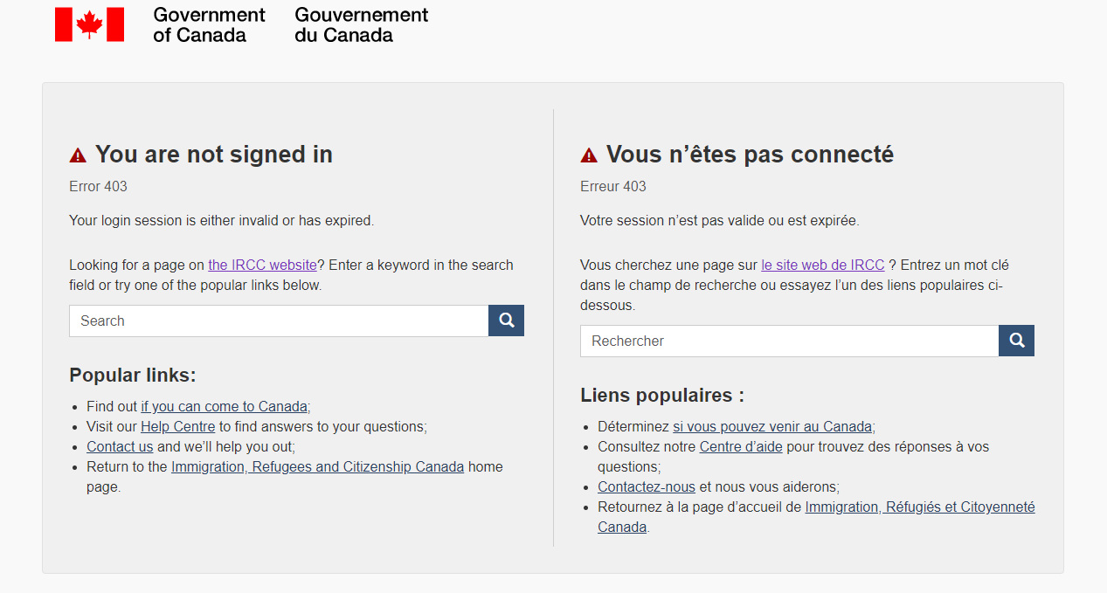Image resolution: width=1107 pixels, height=593 pixels.
Task: Visit the Help Centre link
Action: click(x=177, y=426)
